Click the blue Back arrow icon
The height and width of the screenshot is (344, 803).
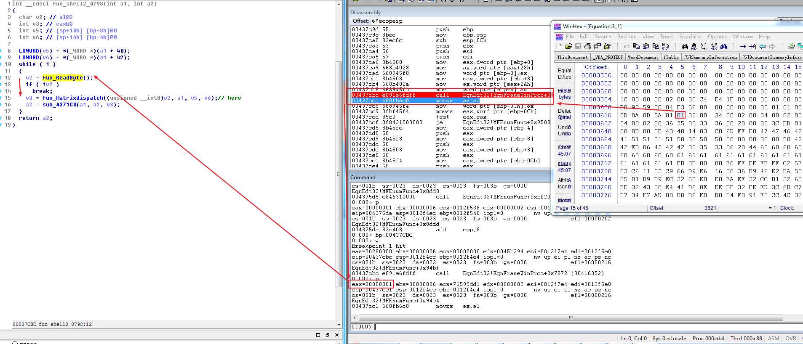coord(762,46)
